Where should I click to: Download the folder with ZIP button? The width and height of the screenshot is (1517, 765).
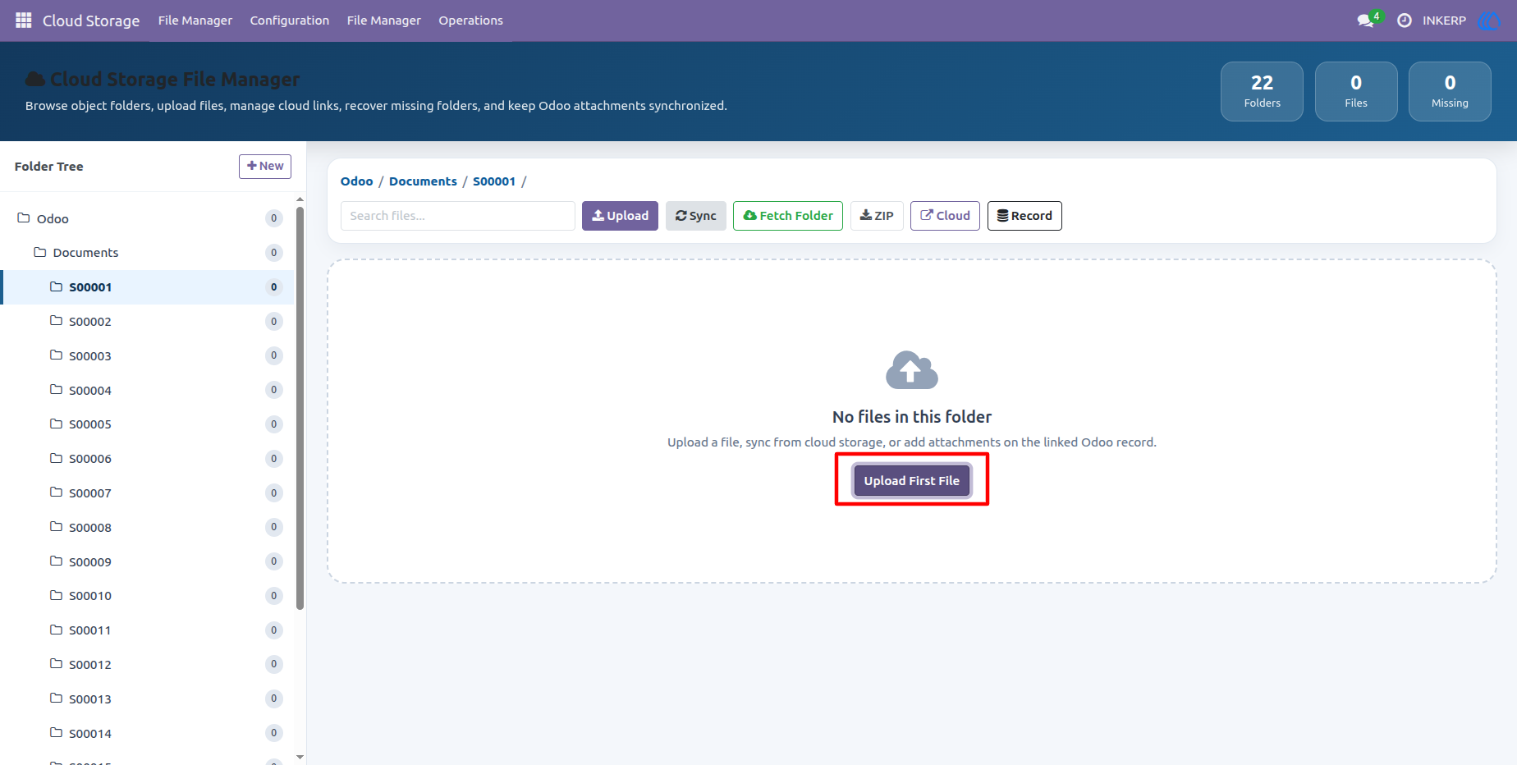[877, 216]
